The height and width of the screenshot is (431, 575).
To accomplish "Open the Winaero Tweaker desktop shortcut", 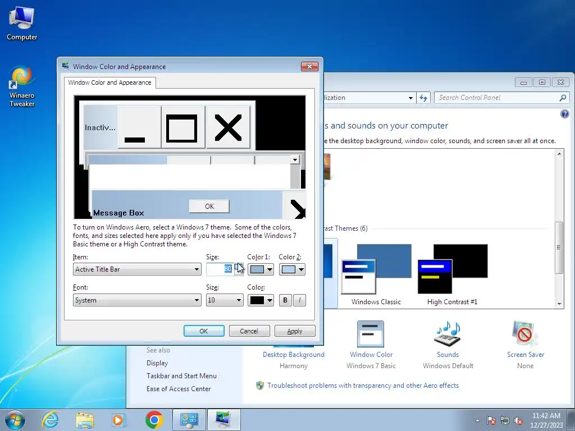I will pos(22,86).
